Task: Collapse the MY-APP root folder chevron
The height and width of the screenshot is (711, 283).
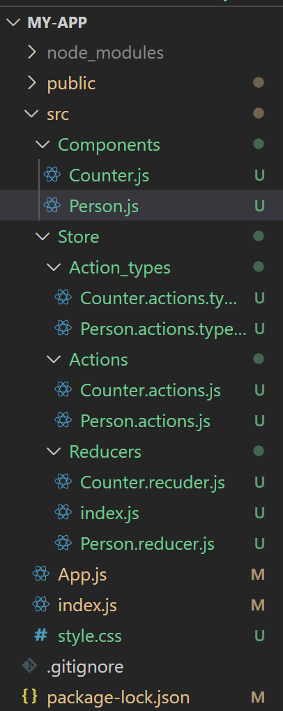Action: coord(14,22)
